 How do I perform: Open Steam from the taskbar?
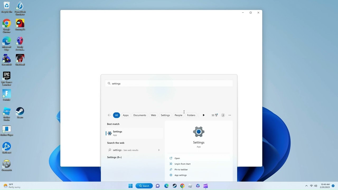(175, 186)
